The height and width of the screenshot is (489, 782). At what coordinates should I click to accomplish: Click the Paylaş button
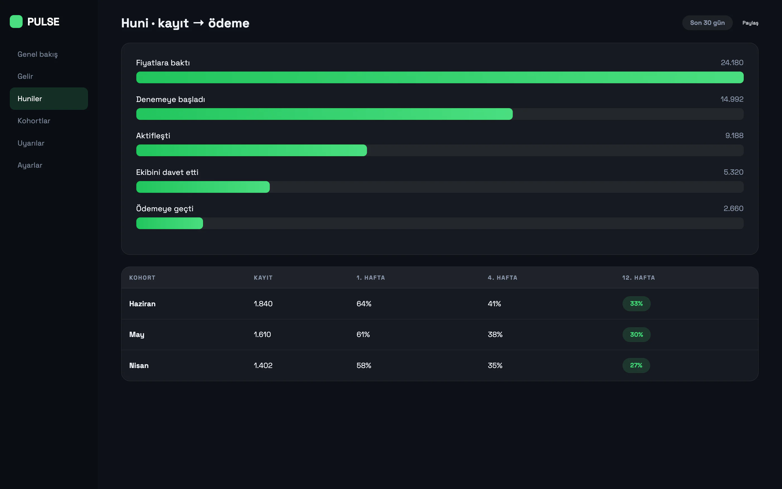pos(750,23)
